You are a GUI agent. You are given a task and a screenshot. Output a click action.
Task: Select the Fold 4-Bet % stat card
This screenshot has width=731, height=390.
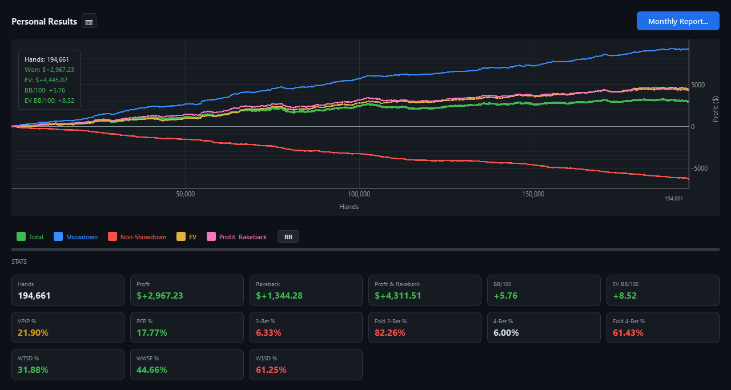click(662, 327)
